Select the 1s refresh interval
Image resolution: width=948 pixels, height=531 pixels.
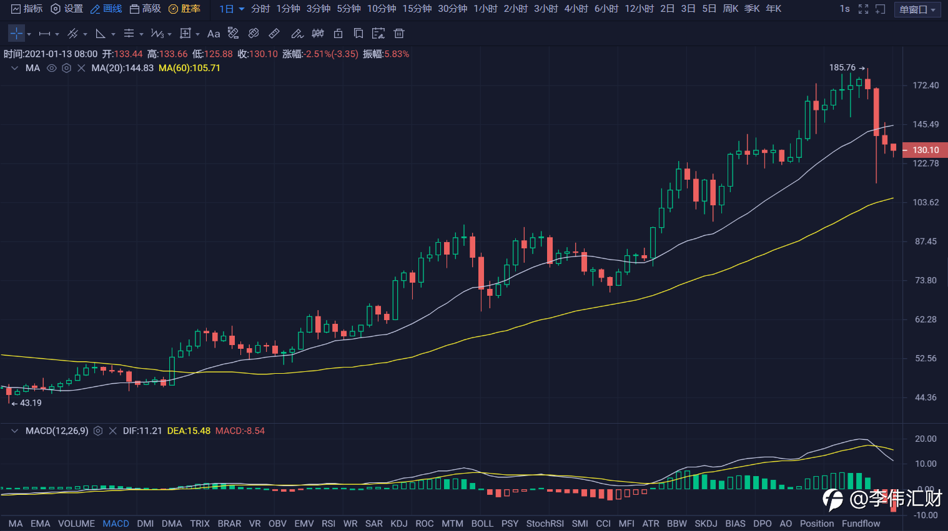click(x=845, y=9)
